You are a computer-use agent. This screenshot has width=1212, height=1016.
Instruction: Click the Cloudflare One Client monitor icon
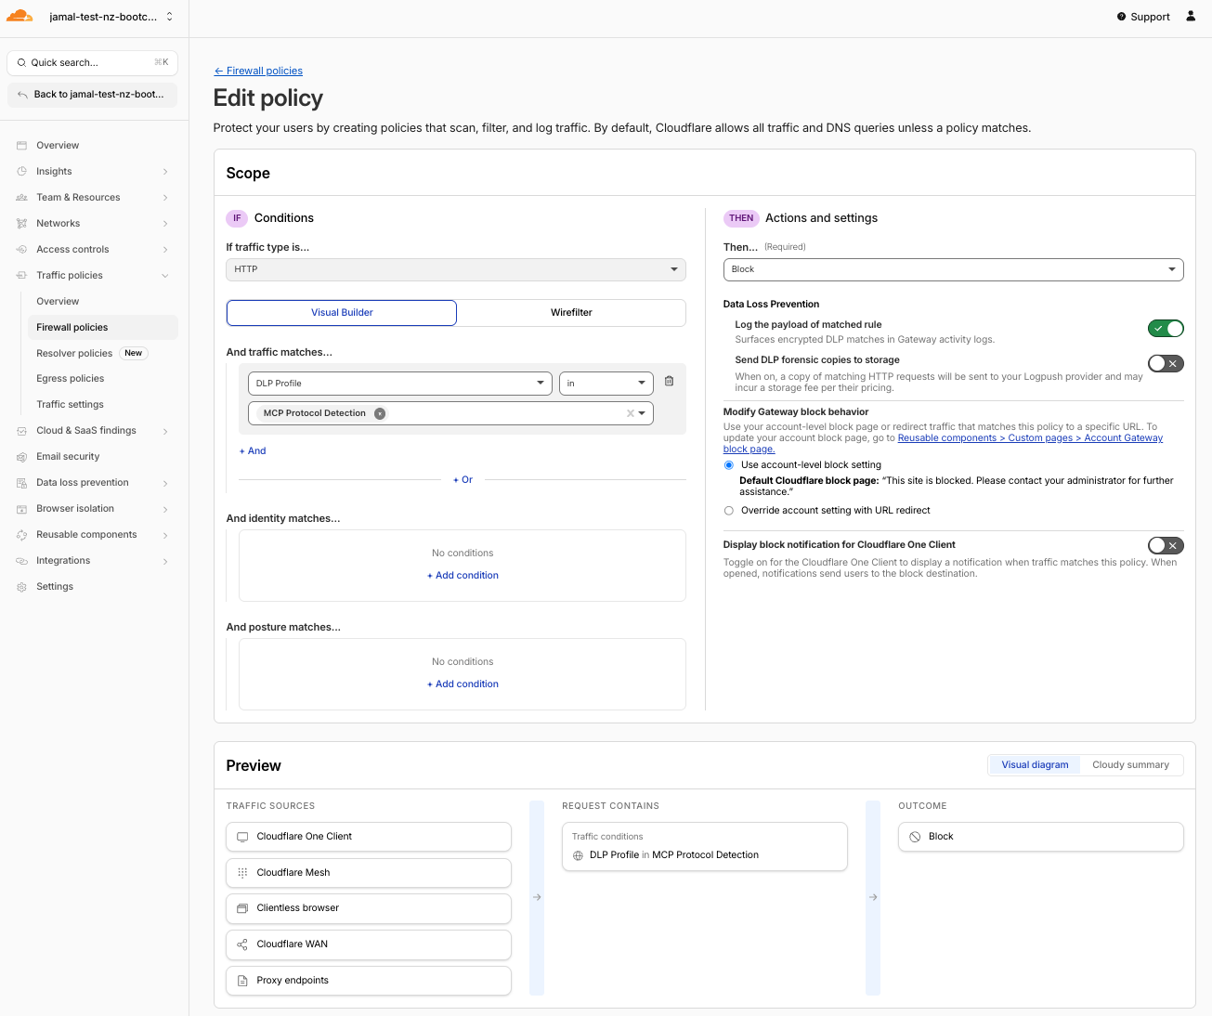coord(242,837)
